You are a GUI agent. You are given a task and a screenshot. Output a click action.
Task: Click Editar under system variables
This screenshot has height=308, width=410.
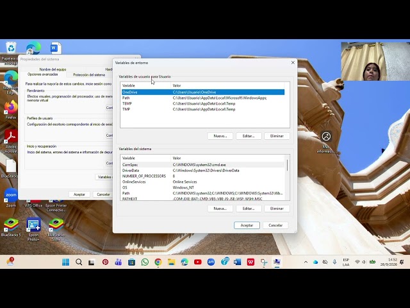pos(249,209)
